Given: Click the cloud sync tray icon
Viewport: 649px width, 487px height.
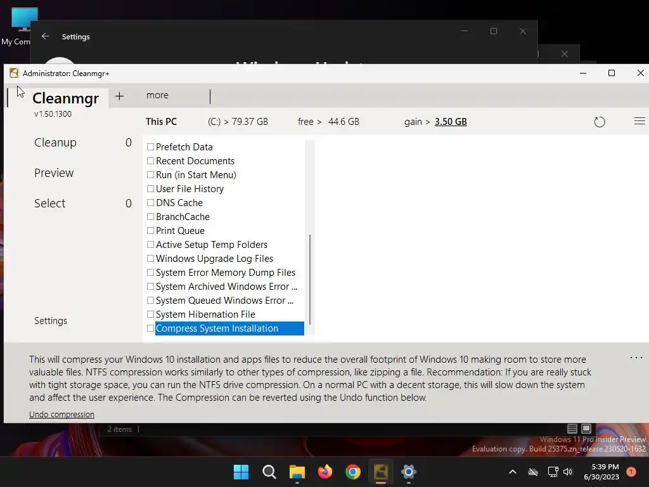Looking at the screenshot, I should coord(533,472).
